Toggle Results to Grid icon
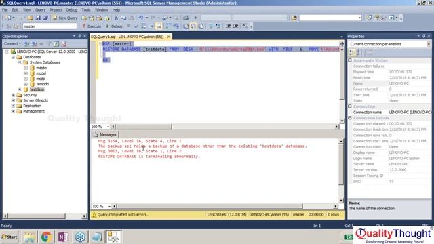The image size is (434, 244). point(193,26)
